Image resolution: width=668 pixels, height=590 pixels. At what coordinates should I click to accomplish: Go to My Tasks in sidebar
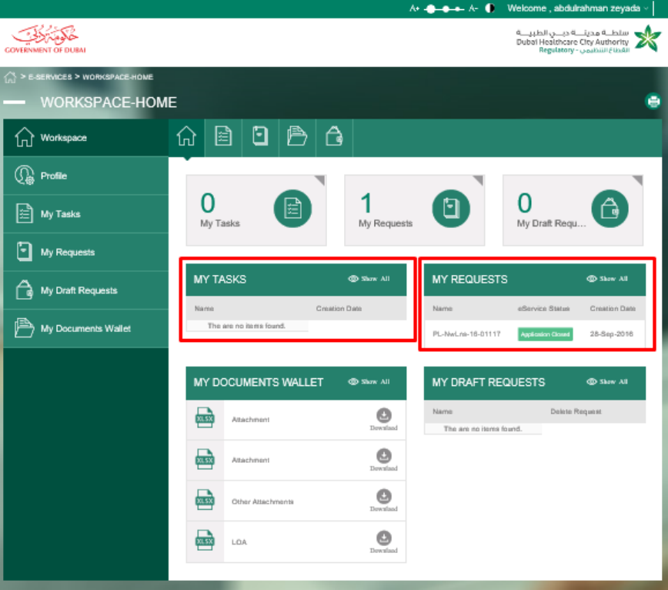(x=85, y=214)
